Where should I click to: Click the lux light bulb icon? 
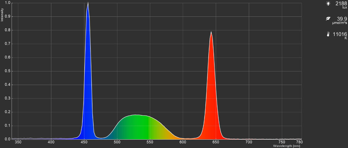point(328,3)
